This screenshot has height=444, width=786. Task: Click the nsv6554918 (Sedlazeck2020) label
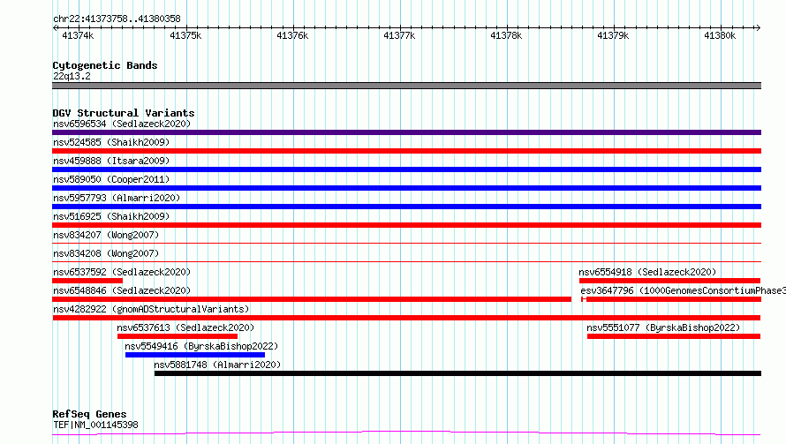(647, 272)
